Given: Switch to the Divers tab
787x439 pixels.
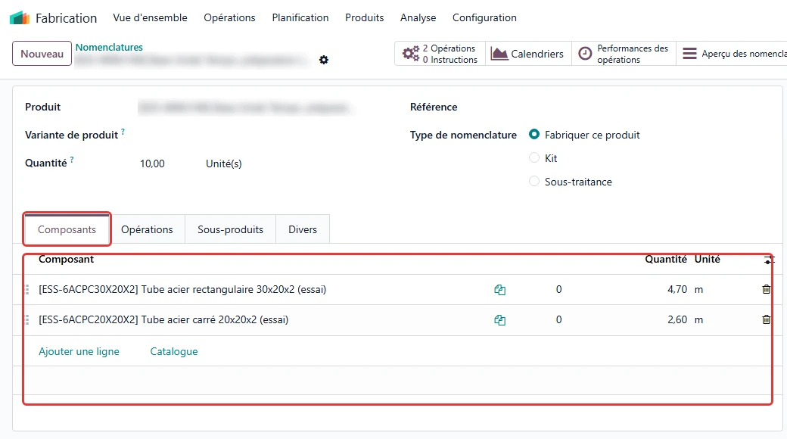Looking at the screenshot, I should pos(303,229).
